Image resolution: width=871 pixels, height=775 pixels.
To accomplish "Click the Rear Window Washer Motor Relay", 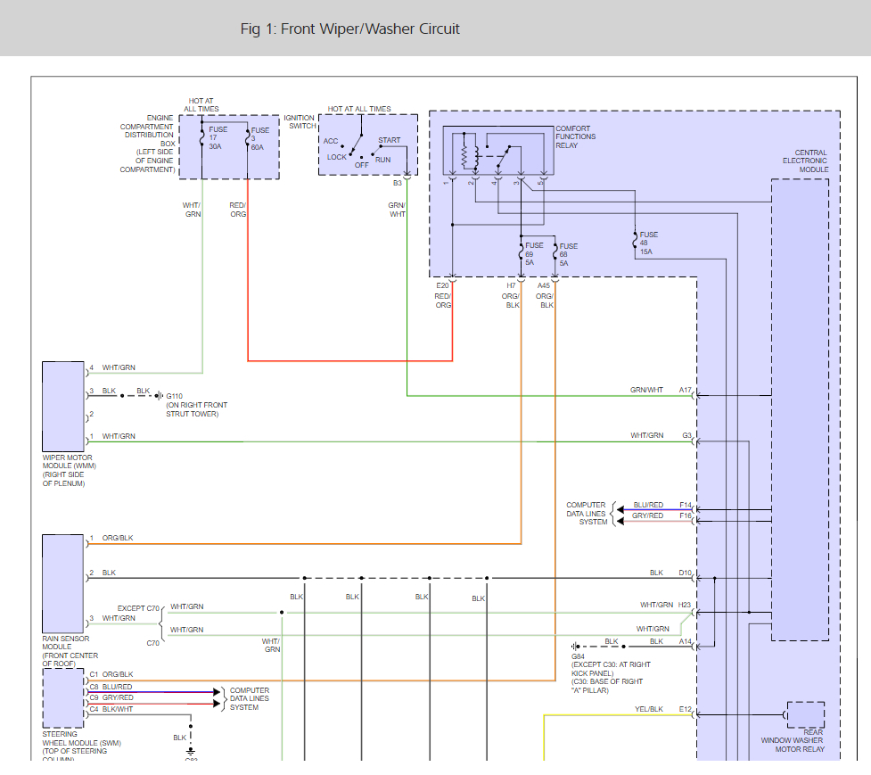I will tap(805, 715).
